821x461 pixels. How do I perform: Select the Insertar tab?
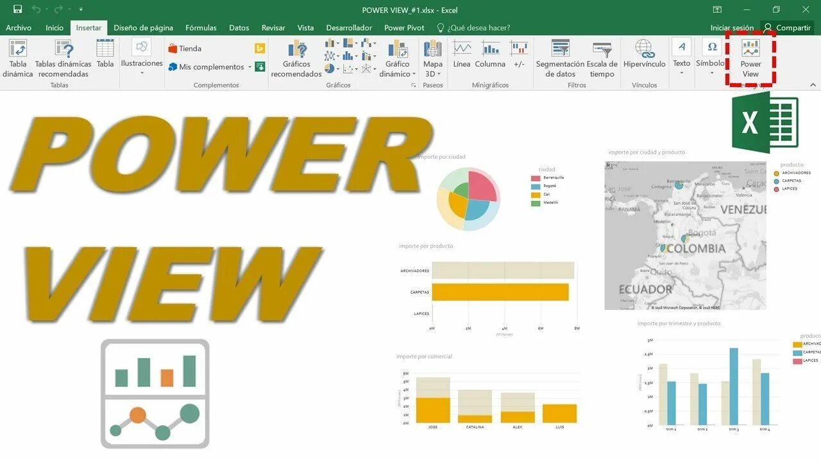(89, 28)
